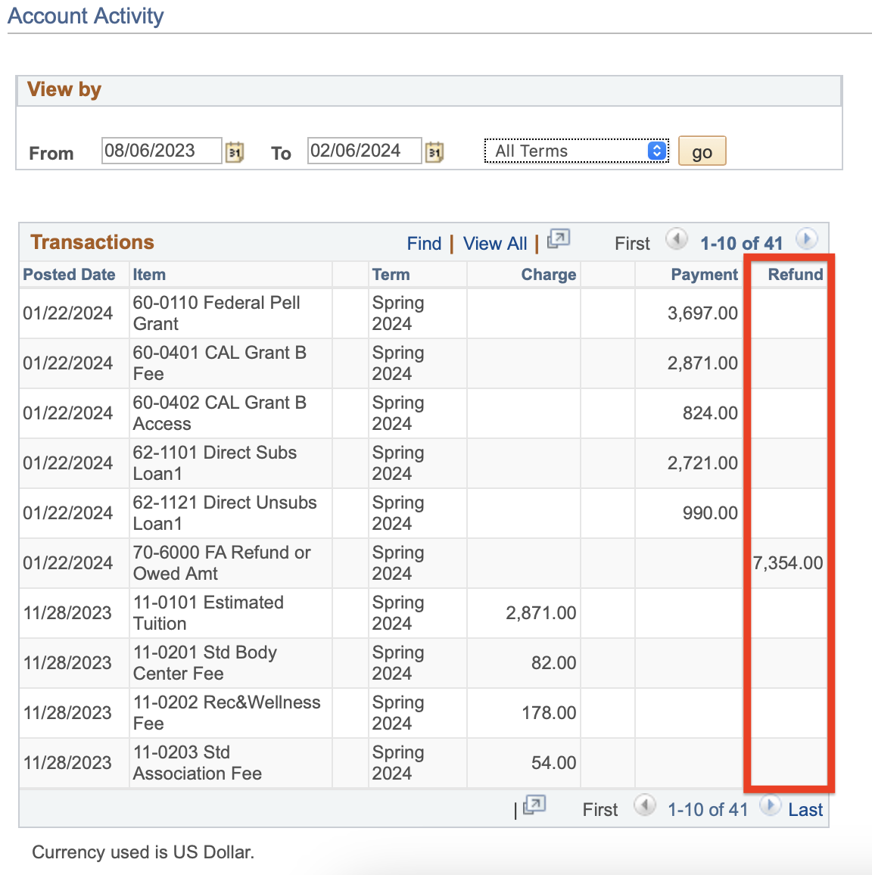This screenshot has height=875, width=872.
Task: Jump to the Last page of transactions
Action: (805, 809)
